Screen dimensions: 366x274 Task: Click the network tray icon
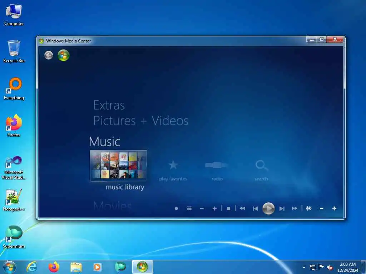(x=312, y=267)
